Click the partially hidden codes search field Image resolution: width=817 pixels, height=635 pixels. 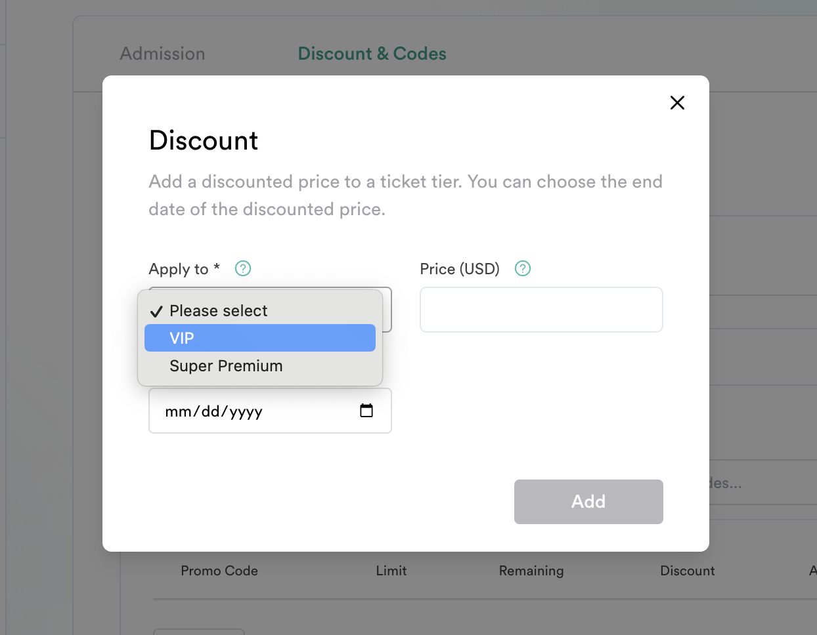pos(763,483)
